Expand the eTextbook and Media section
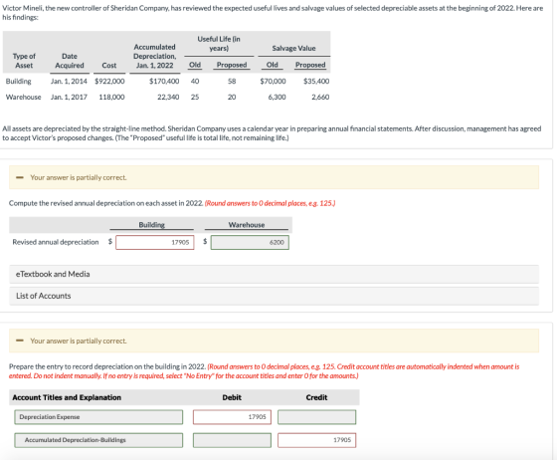The height and width of the screenshot is (460, 557). click(274, 274)
